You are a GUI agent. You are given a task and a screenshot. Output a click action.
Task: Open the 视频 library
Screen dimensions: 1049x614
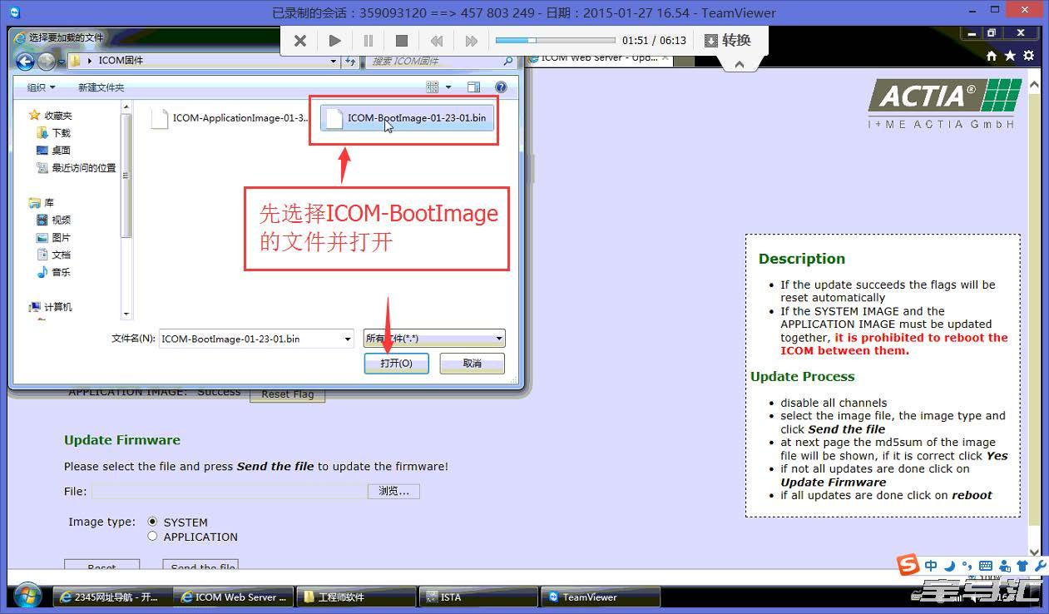53,220
